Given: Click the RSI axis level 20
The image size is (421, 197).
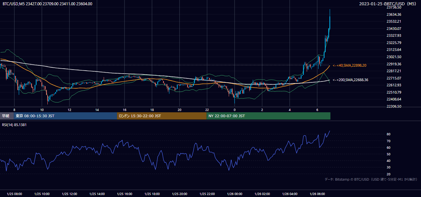Looking at the screenshot, I should tap(389, 174).
